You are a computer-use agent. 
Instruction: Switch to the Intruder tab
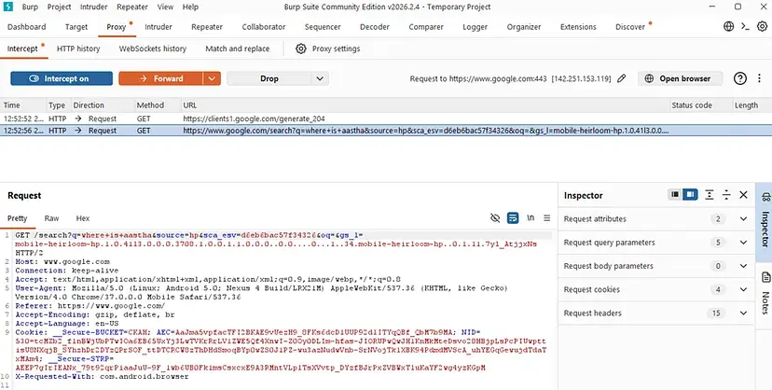(159, 27)
